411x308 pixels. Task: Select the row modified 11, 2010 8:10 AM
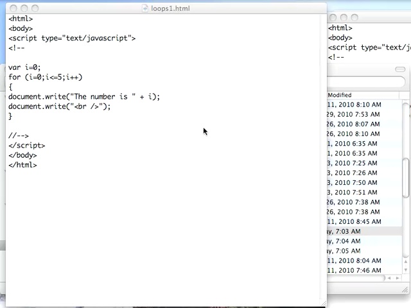[364, 105]
